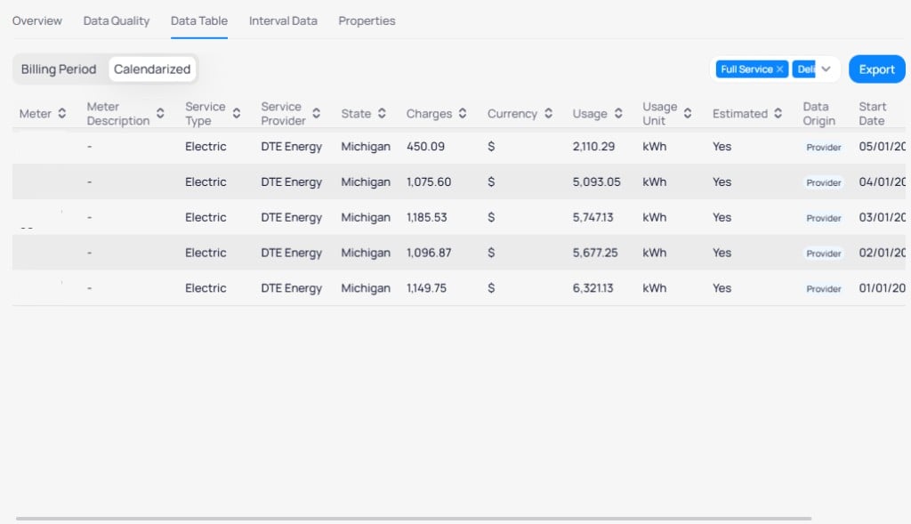Click Michigan in the 1,185.53 row
Screen dimensions: 911x524
(x=366, y=217)
